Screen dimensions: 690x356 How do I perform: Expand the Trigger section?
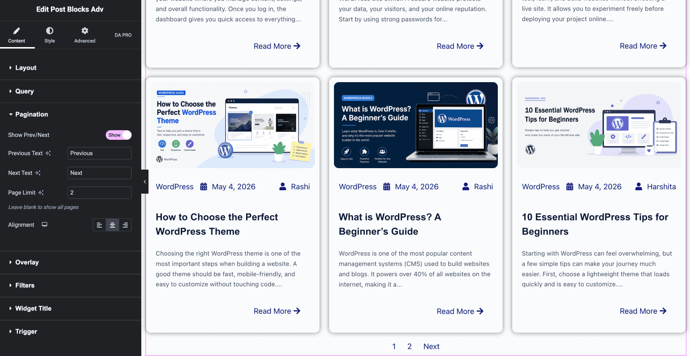coord(71,331)
